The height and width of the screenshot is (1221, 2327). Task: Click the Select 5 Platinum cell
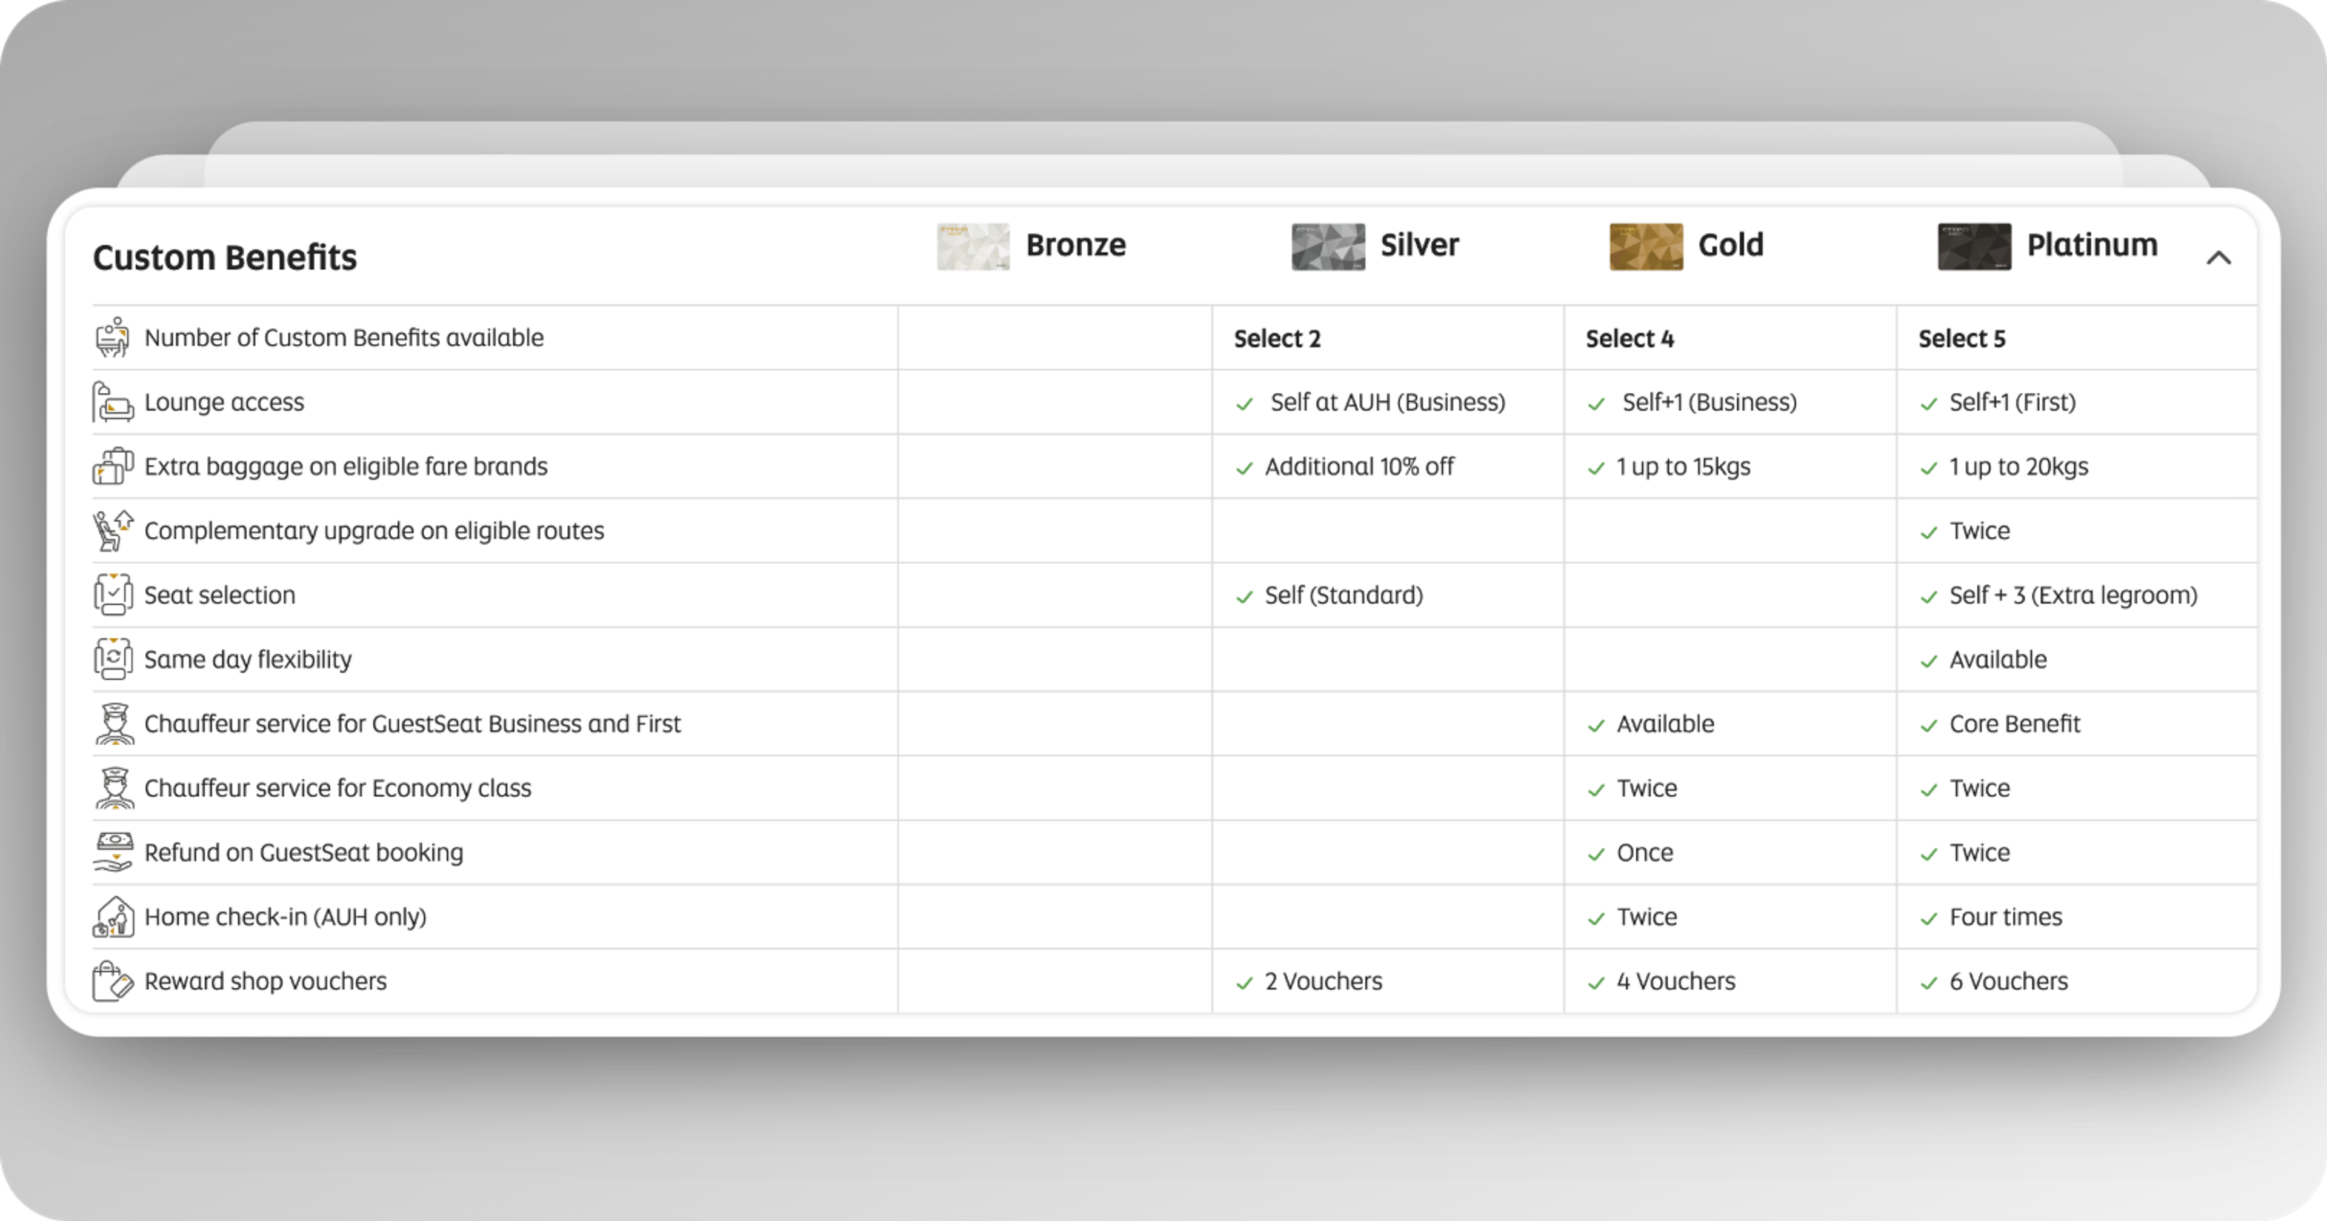pyautogui.click(x=1961, y=339)
